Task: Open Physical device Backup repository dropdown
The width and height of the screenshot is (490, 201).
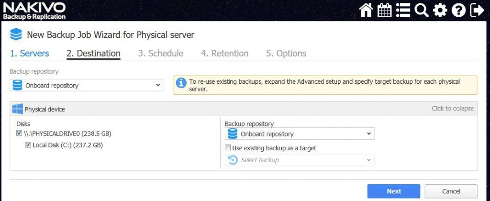Action: (x=300, y=134)
